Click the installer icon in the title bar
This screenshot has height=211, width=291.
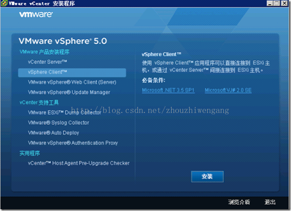coord(4,3)
